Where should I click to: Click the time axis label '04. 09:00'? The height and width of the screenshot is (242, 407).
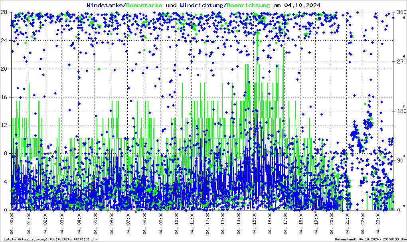tap(161, 223)
